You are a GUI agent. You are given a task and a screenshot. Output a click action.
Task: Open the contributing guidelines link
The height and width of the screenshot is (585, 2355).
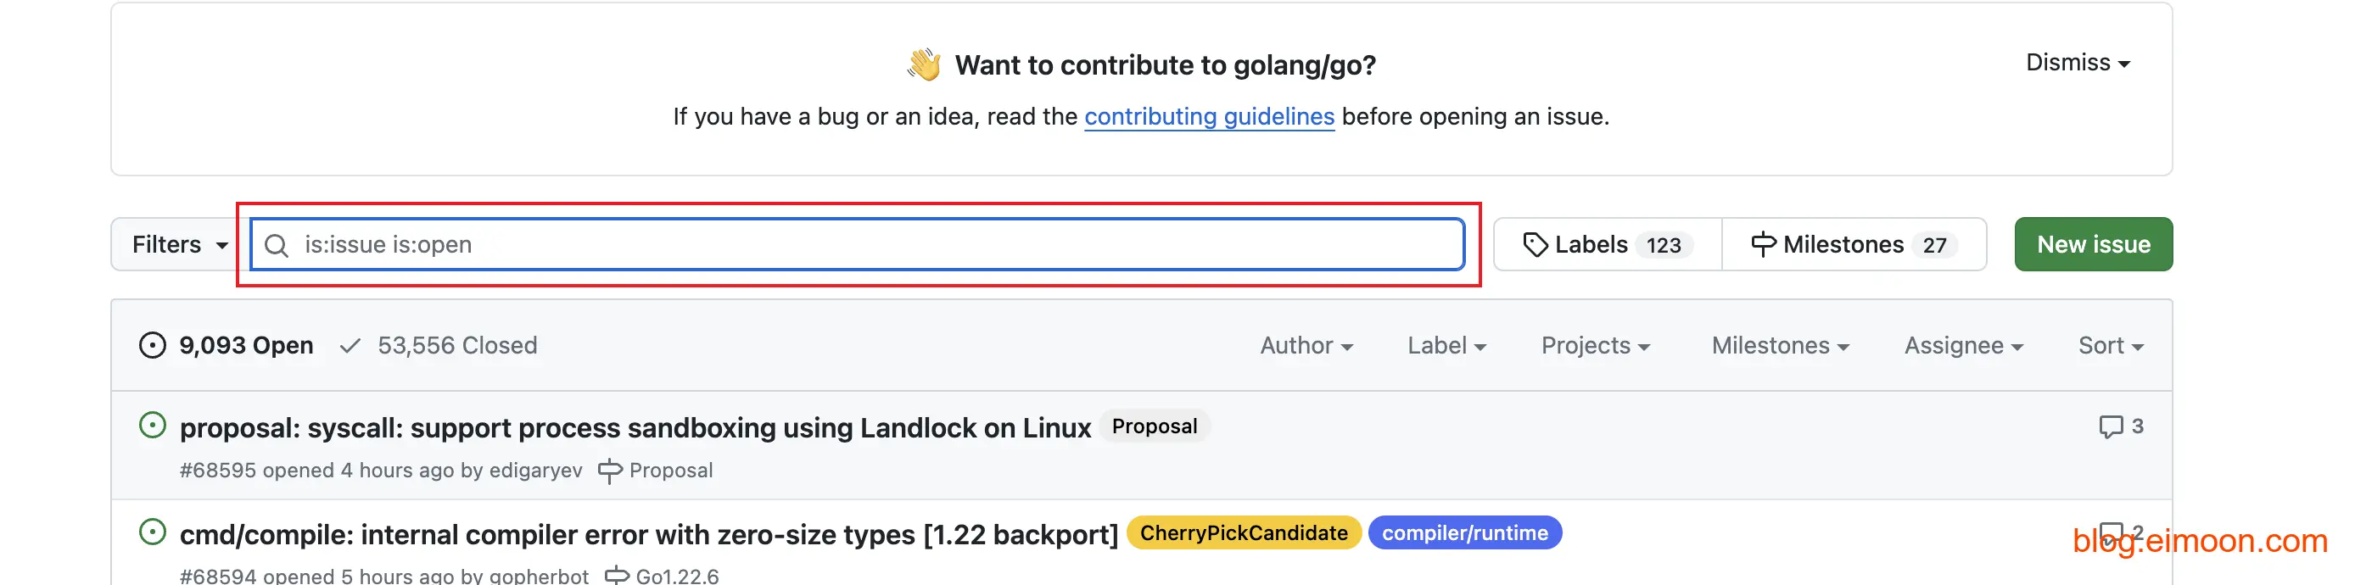(1209, 117)
